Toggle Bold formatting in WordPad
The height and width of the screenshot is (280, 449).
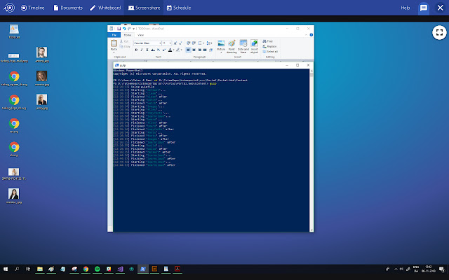[x=136, y=50]
